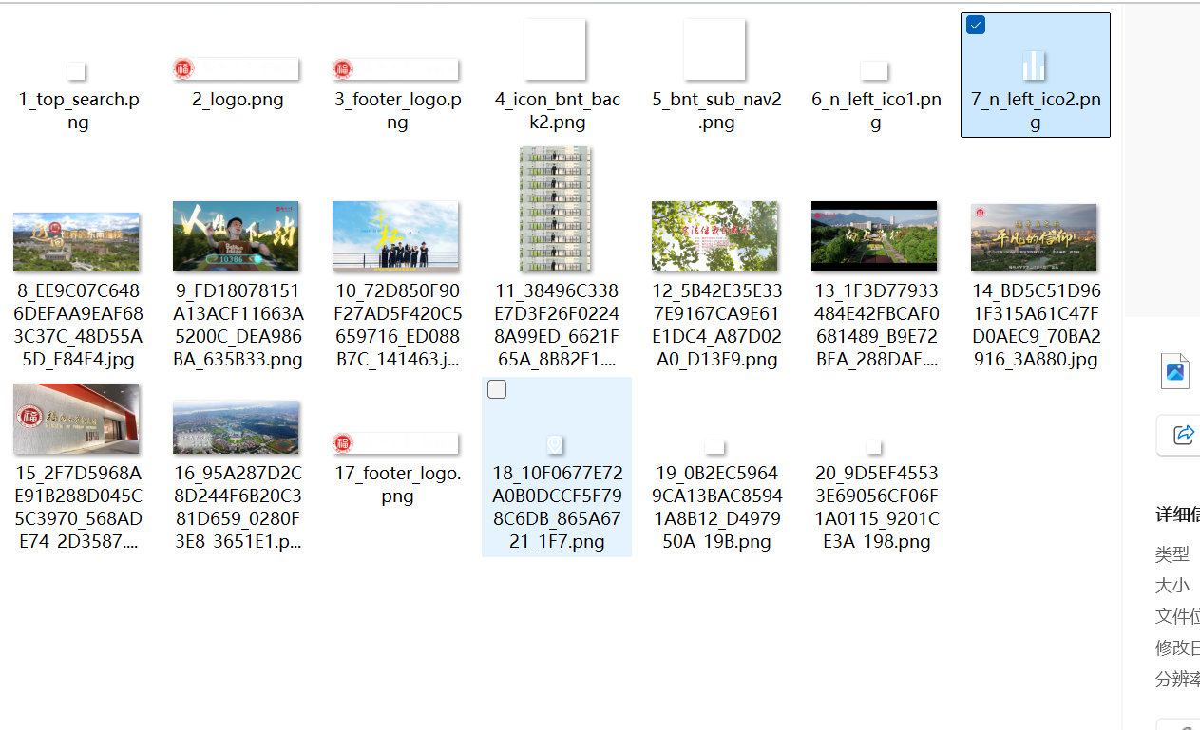Viewport: 1200px width, 730px height.
Task: Click the file name starting 12_5B42E35E33
Action: point(716,326)
